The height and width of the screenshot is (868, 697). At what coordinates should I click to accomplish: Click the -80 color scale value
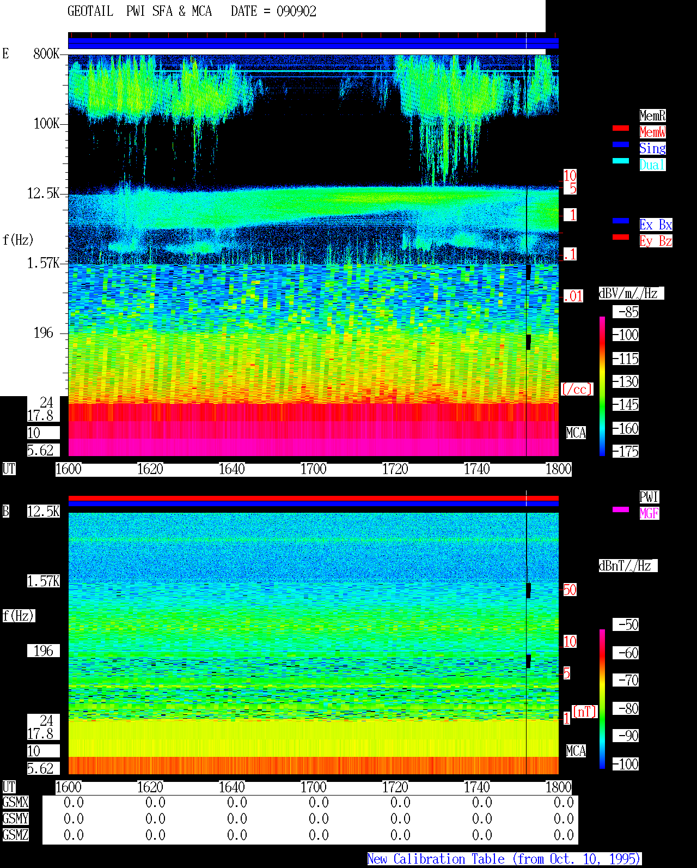click(626, 708)
